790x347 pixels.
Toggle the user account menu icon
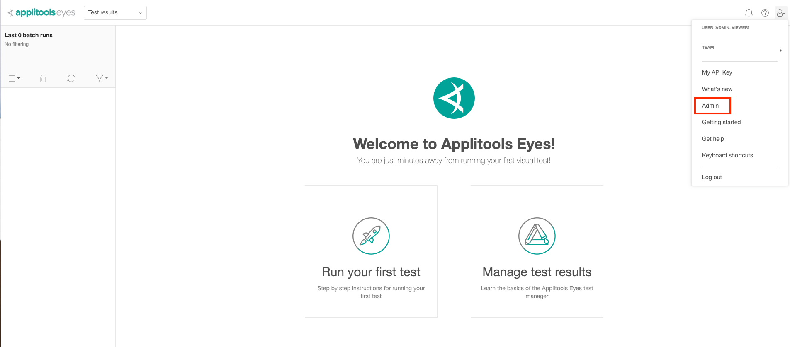pos(781,13)
